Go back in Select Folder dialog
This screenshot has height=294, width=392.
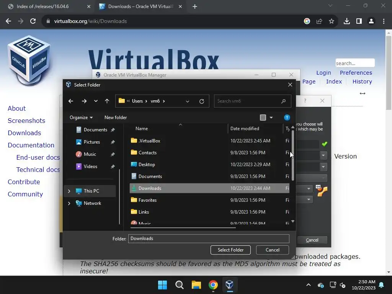click(71, 101)
